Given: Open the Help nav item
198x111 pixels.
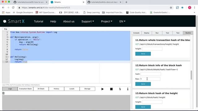Looking at the screenshot, I should coord(53,21).
